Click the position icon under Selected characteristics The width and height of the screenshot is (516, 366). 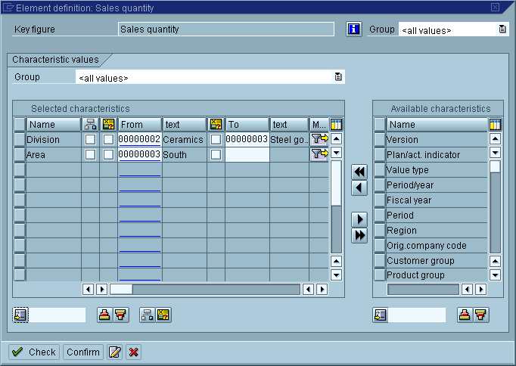20,315
